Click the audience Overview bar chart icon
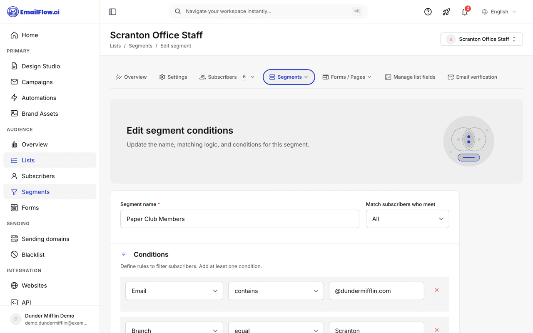This screenshot has width=533, height=333. pyautogui.click(x=14, y=144)
